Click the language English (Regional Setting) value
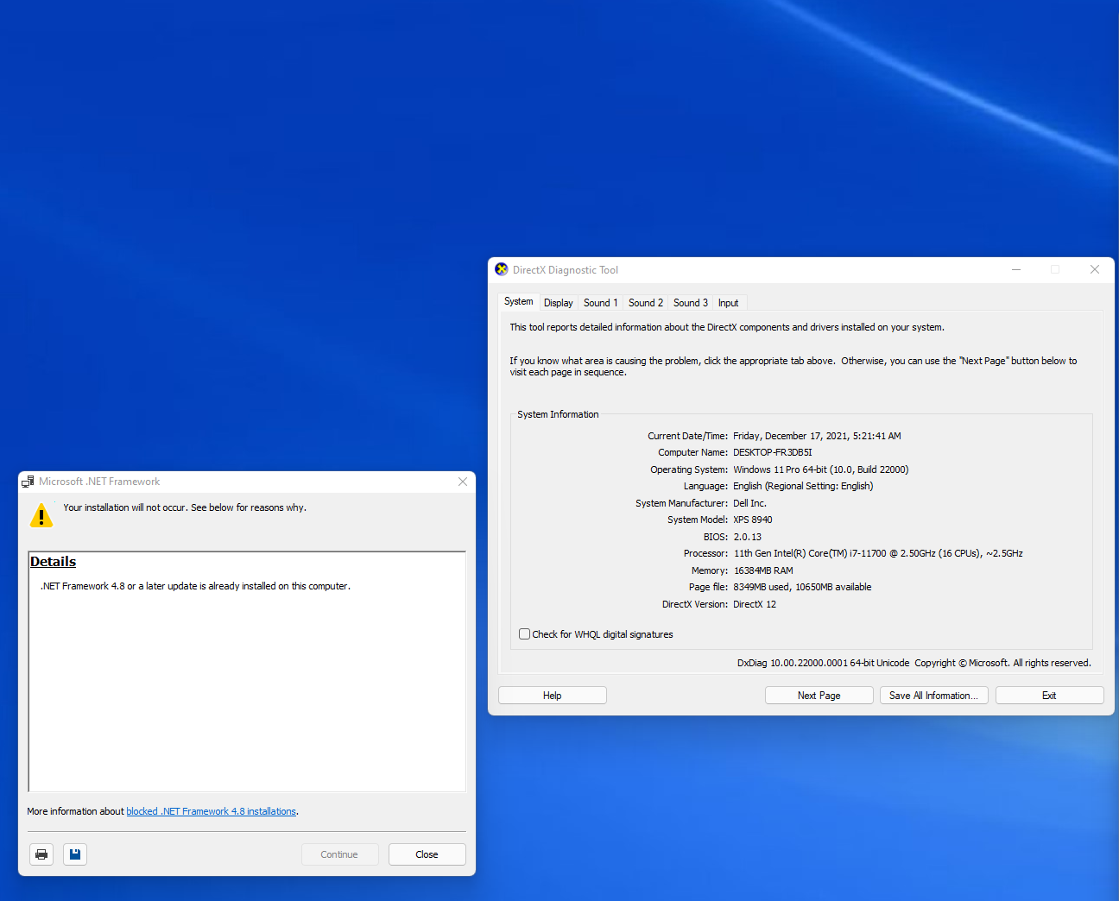Image resolution: width=1119 pixels, height=901 pixels. click(x=803, y=486)
